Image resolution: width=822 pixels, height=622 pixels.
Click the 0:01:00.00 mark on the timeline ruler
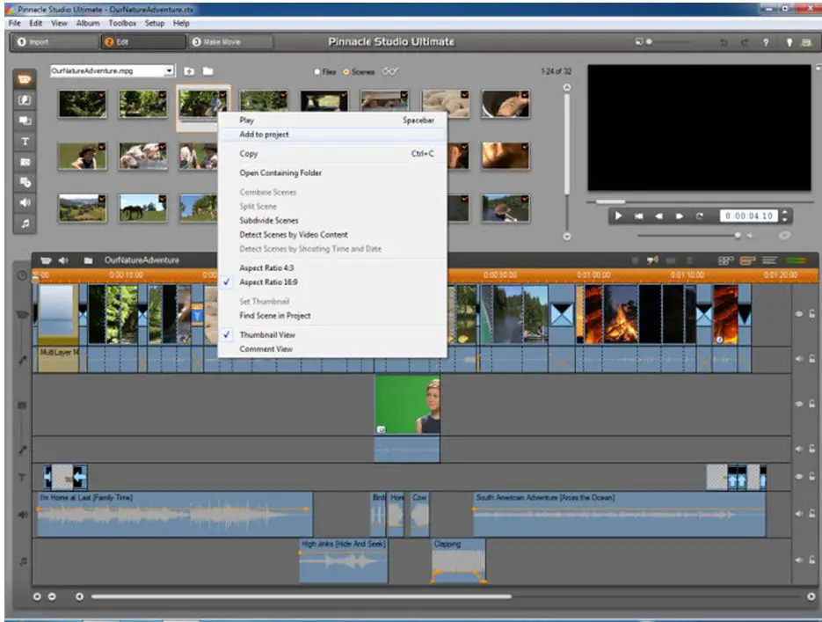pos(593,274)
